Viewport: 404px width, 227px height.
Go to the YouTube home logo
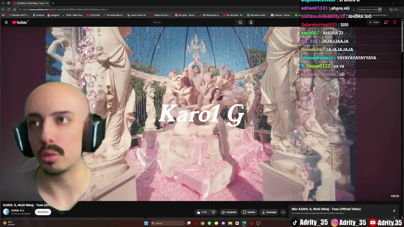(20, 22)
